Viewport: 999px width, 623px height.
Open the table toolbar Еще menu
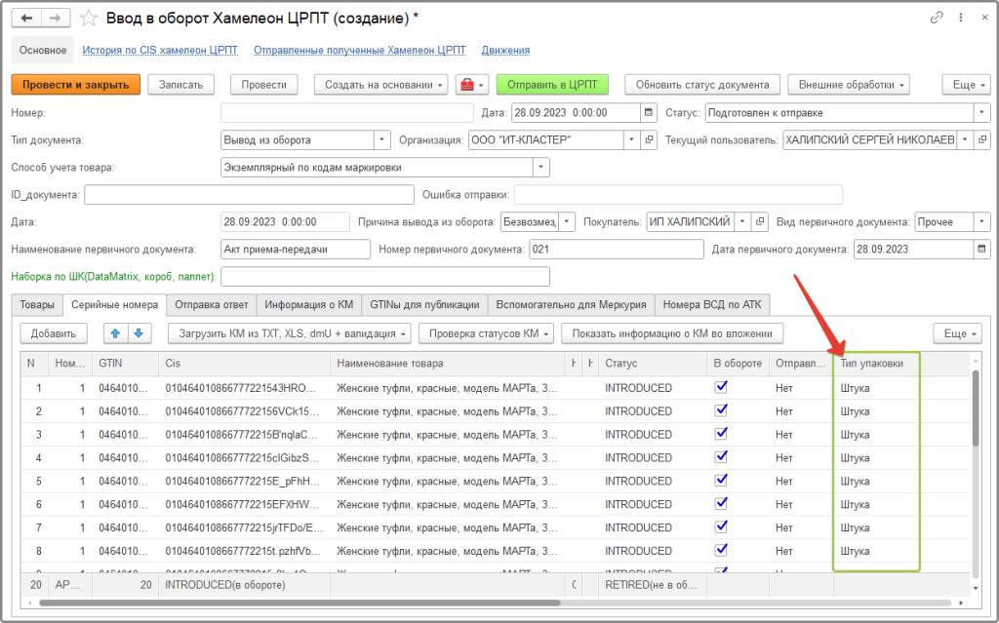pyautogui.click(x=958, y=333)
